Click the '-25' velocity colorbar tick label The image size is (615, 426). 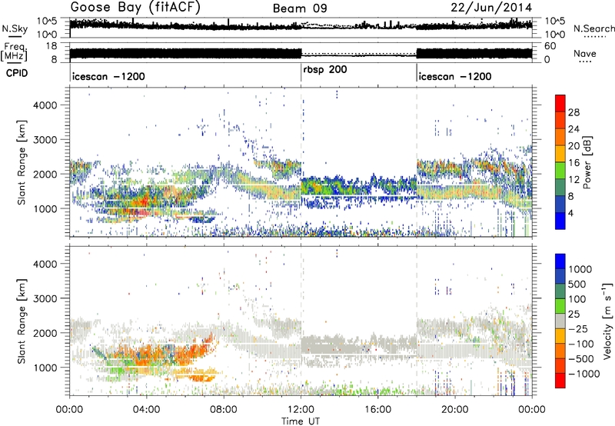coord(578,328)
